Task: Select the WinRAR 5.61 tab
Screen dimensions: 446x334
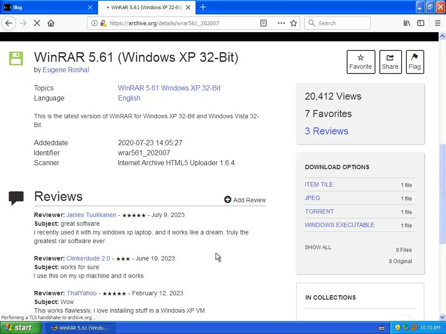Action: 146,7
